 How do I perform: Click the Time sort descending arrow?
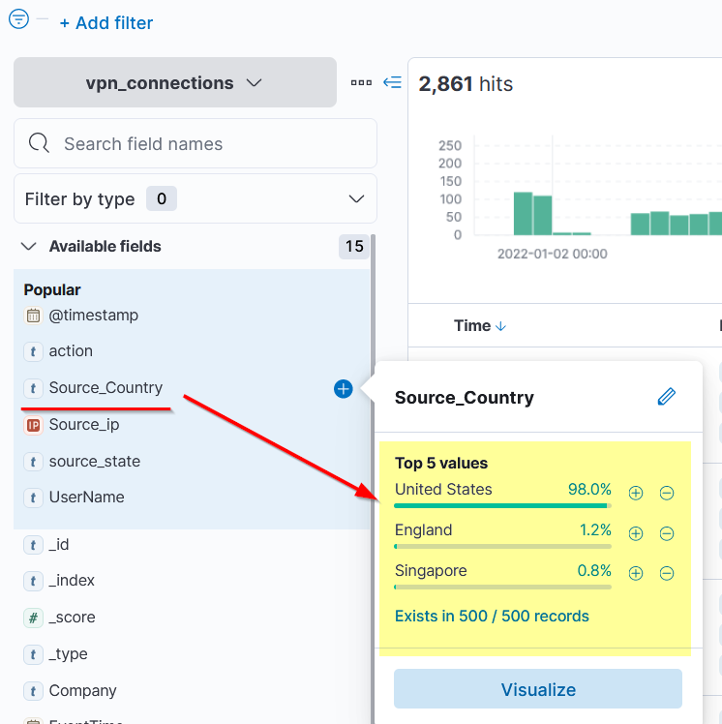(500, 326)
